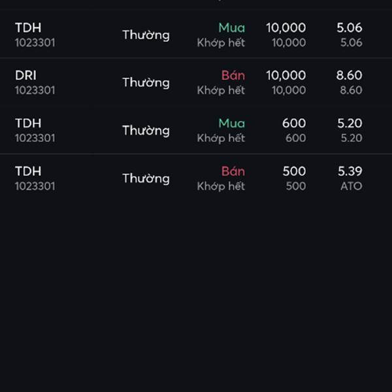Tap the Mua label for 600 share order
Viewport: 392px width, 392px height.
232,123
